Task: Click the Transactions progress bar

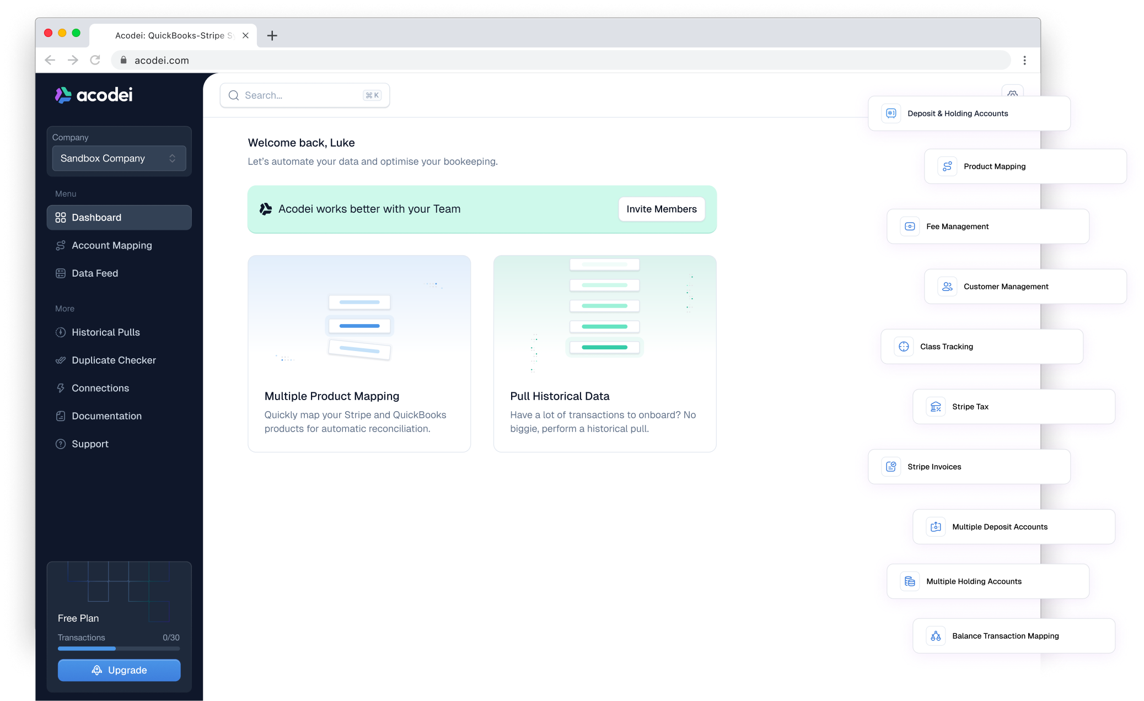Action: click(x=119, y=649)
